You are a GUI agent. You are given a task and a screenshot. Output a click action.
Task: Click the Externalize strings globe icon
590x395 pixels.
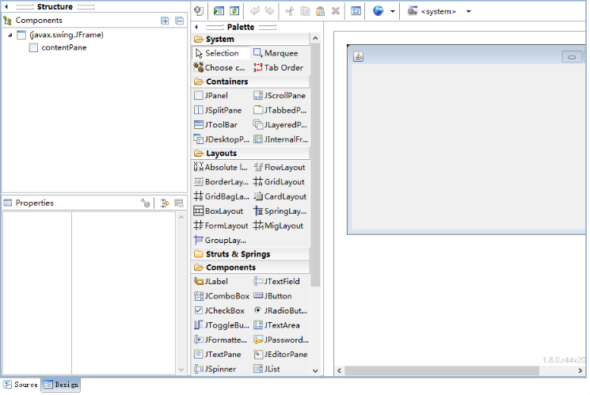click(379, 11)
